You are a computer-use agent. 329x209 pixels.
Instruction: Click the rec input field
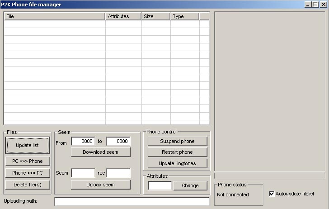(118, 173)
